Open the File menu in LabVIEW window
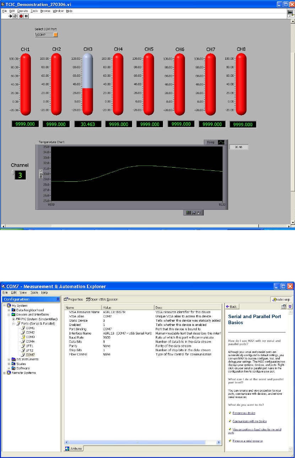 pyautogui.click(x=5, y=11)
